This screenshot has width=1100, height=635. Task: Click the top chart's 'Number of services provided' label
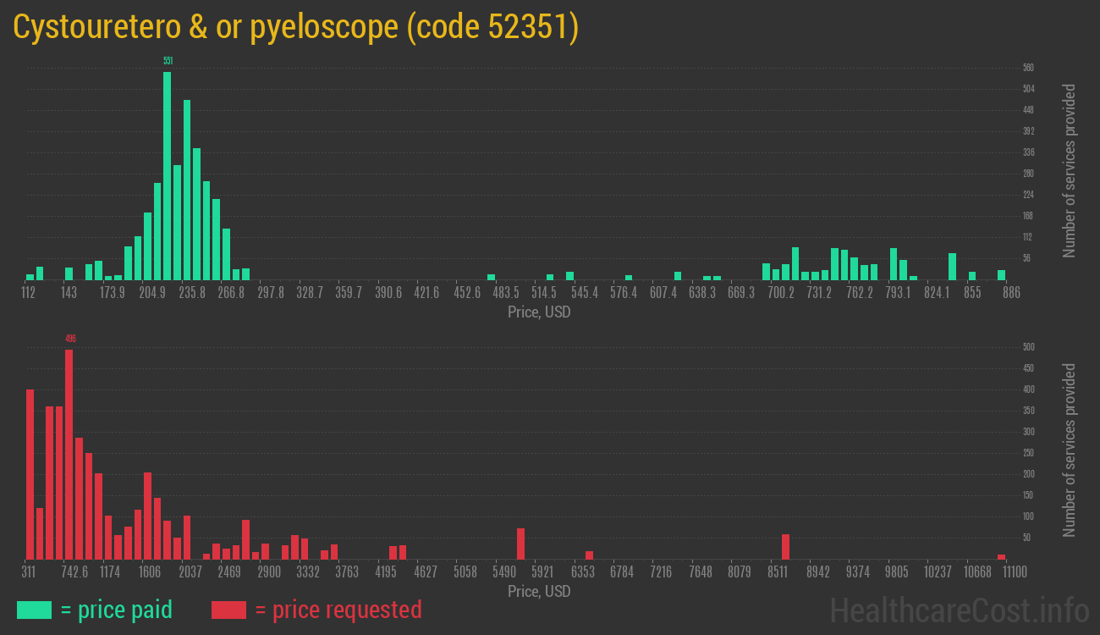click(1070, 171)
